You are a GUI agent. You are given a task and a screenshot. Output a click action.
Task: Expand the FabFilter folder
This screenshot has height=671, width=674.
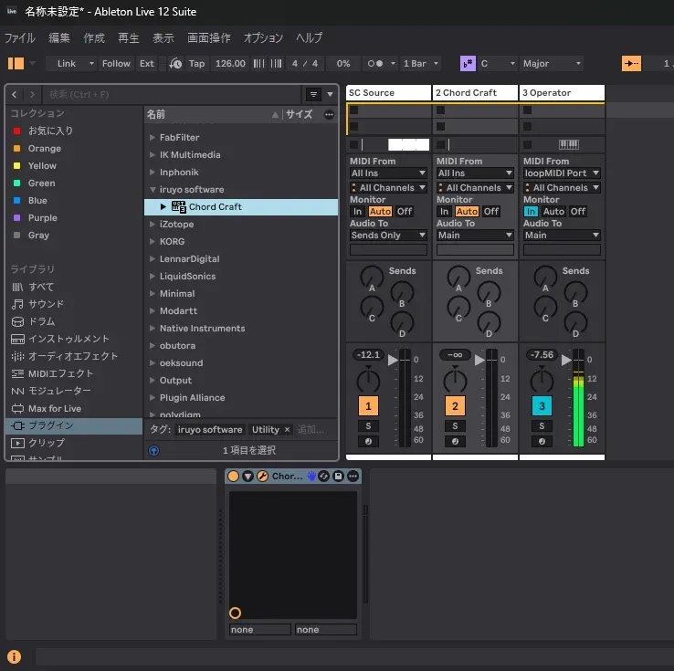(153, 138)
